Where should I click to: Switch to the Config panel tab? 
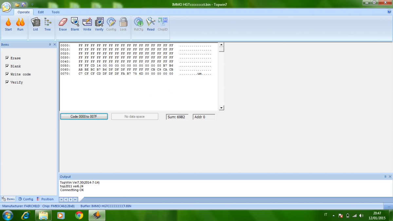26,199
